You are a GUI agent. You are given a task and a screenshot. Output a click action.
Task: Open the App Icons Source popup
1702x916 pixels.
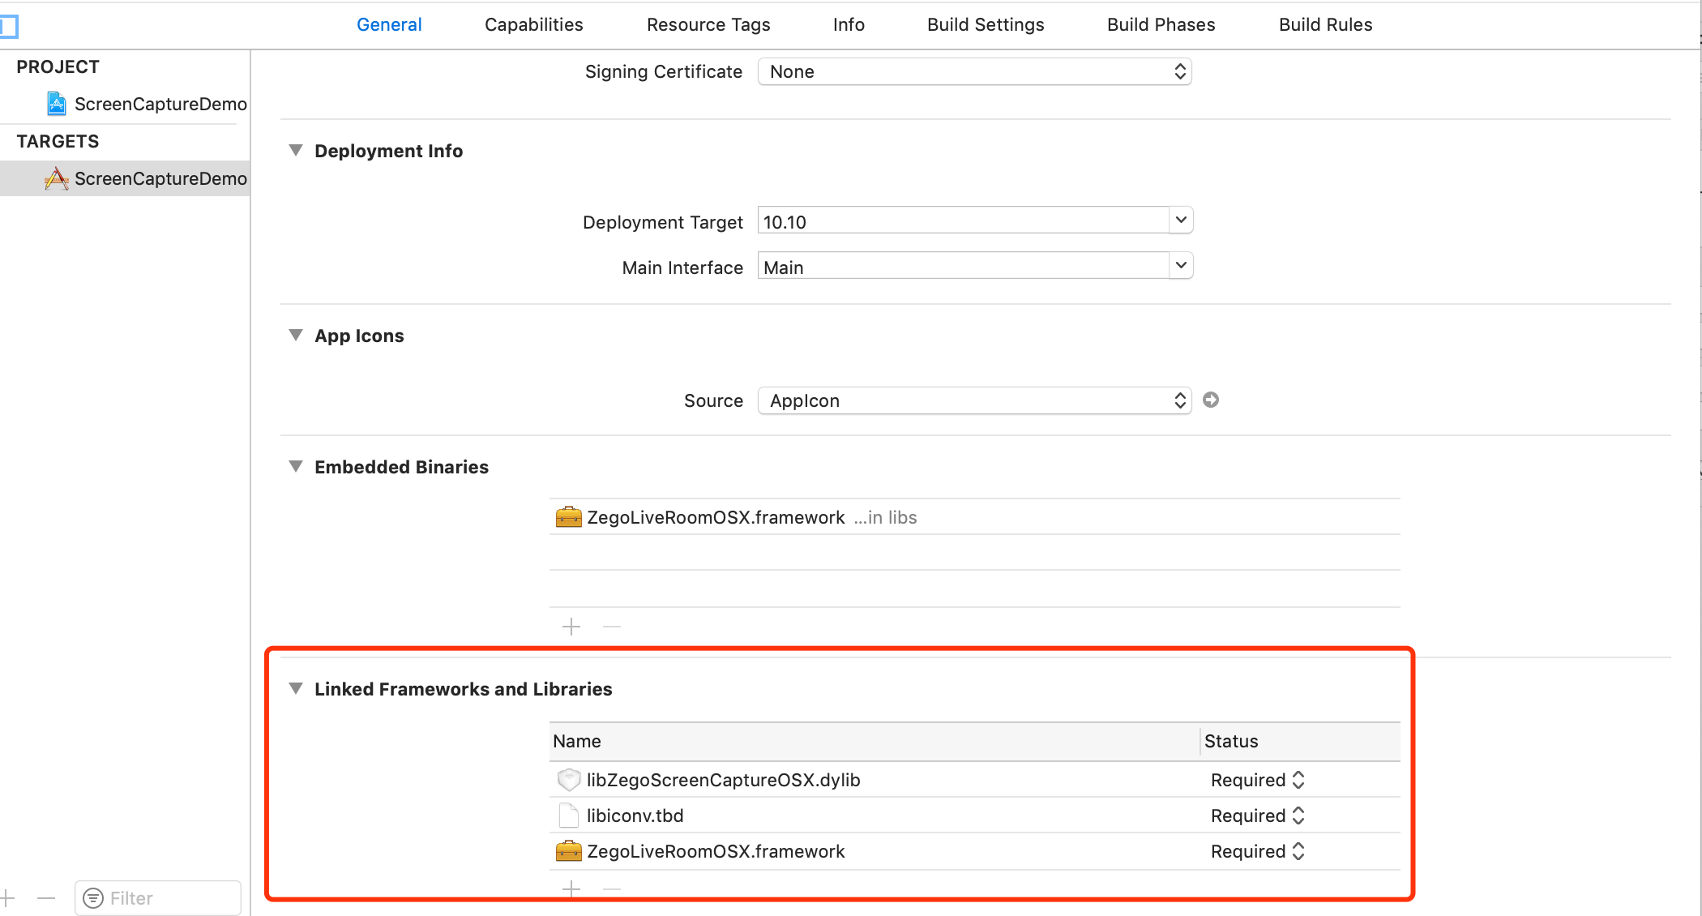(x=975, y=400)
